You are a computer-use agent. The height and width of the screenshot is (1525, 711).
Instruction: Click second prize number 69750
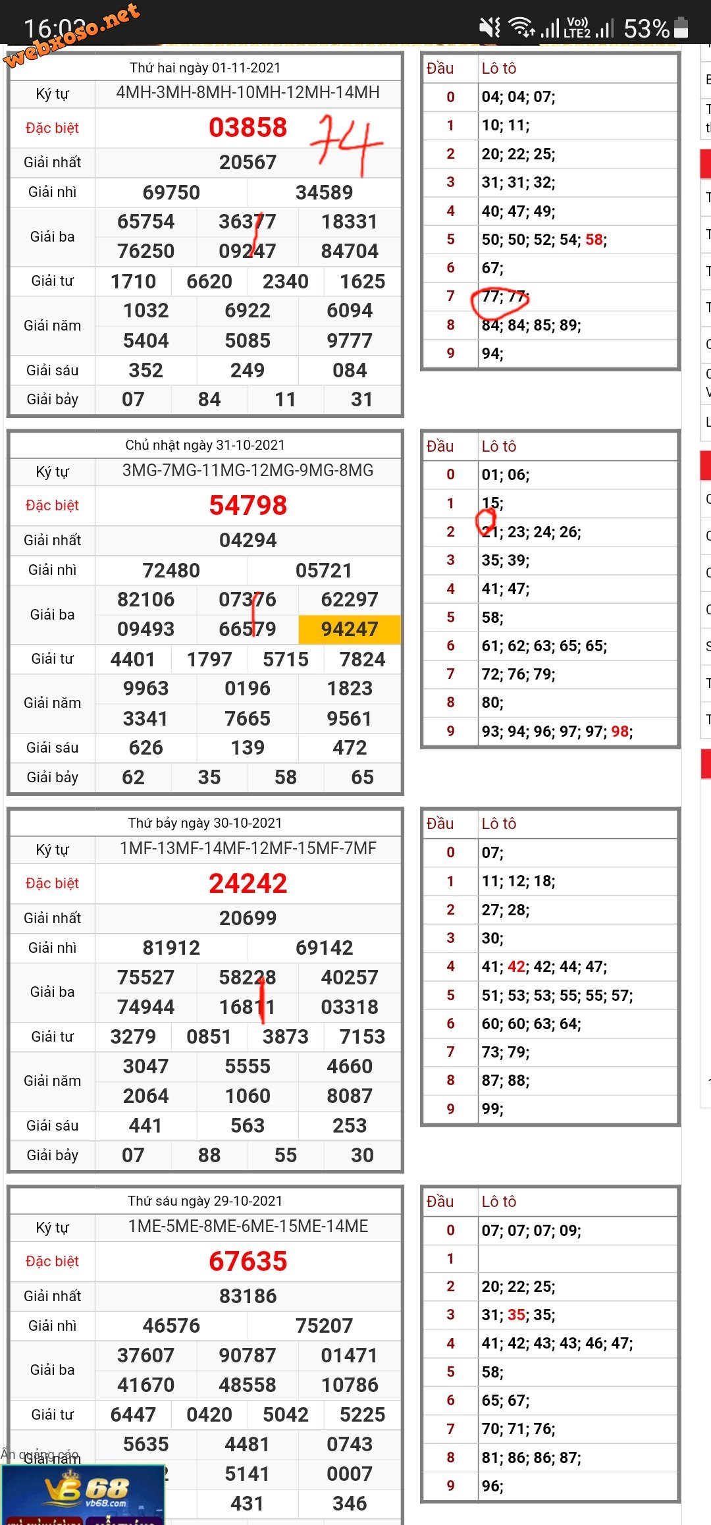point(171,193)
